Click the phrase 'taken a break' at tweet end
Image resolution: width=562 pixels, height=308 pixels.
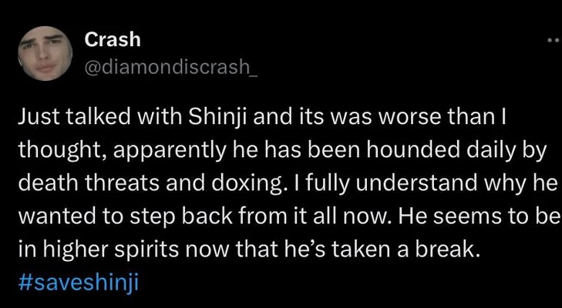pyautogui.click(x=406, y=249)
